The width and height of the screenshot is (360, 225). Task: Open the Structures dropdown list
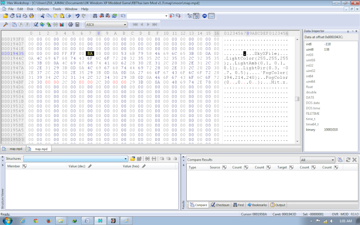tap(126, 159)
